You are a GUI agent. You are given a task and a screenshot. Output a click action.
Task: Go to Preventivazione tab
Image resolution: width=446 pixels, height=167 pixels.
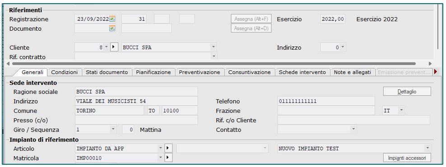200,72
